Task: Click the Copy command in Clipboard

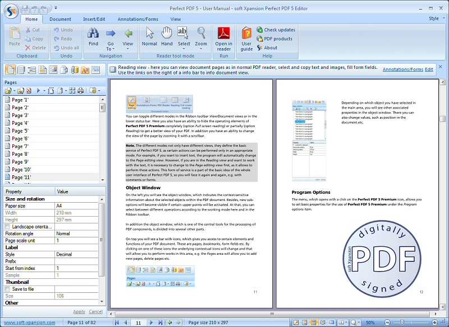Action: coord(34,39)
